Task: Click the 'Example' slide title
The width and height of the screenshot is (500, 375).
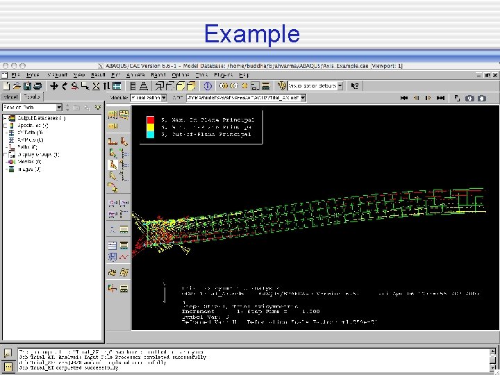Action: tap(252, 34)
